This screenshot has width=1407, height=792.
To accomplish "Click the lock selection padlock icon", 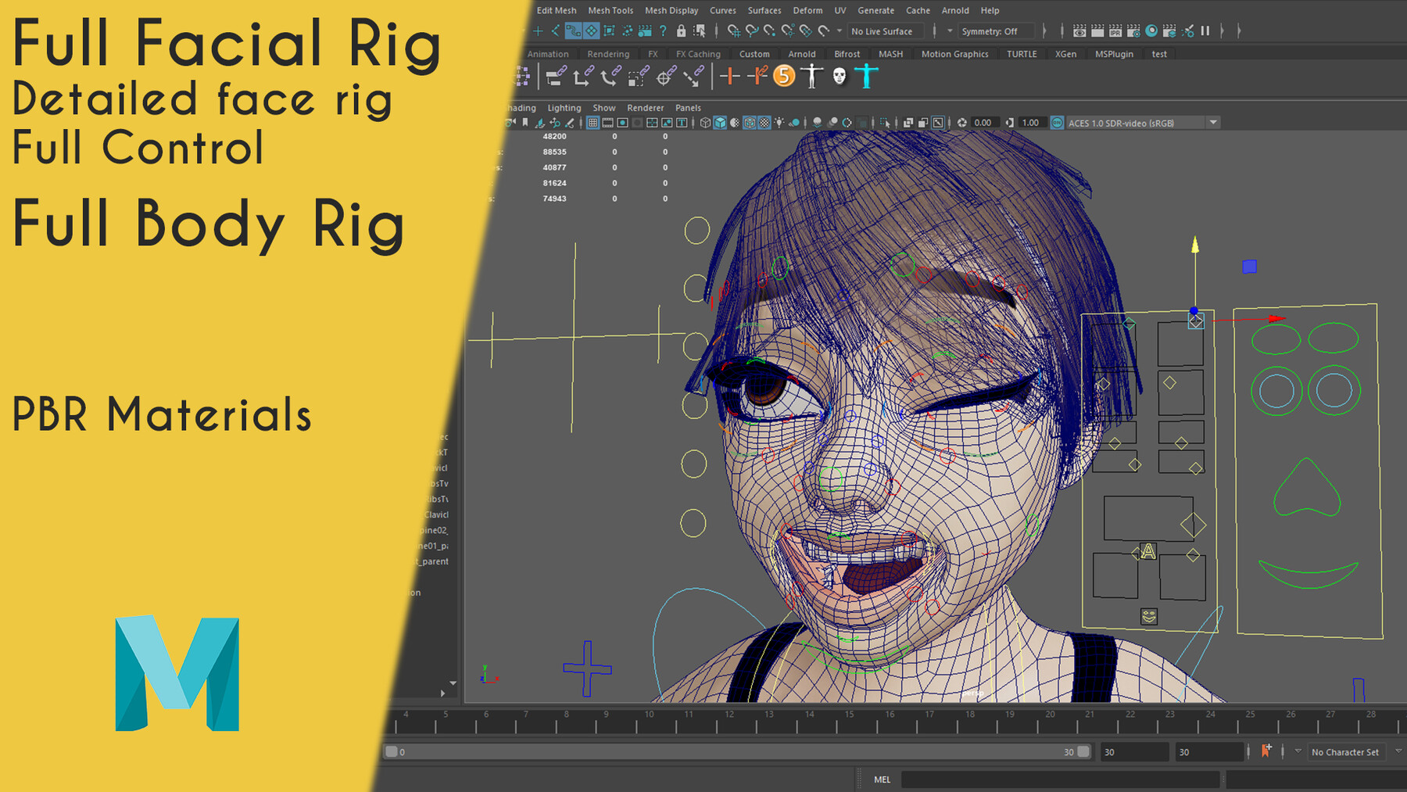I will (x=681, y=31).
